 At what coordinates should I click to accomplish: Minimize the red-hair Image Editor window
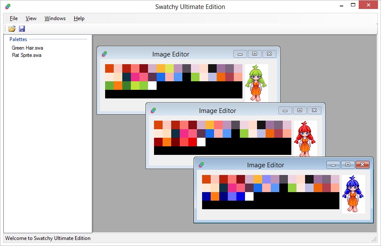[285, 110]
